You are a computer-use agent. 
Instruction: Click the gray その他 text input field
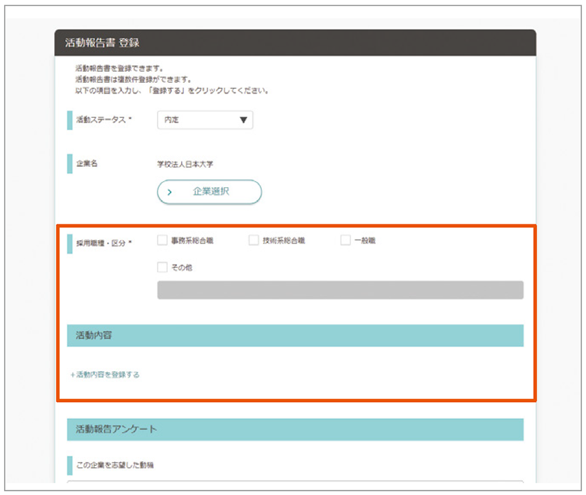pos(340,290)
